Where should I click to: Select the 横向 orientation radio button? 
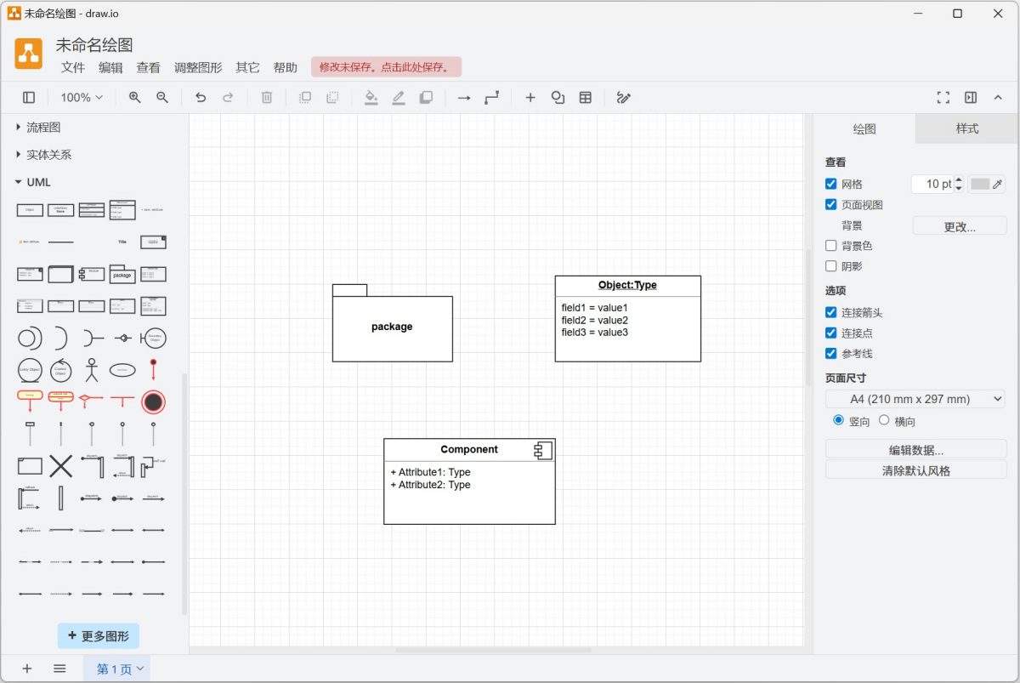[884, 419]
